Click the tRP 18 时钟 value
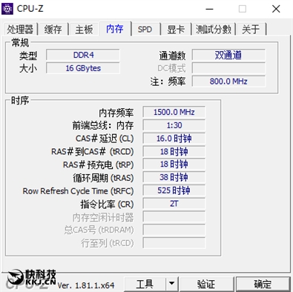 pyautogui.click(x=174, y=165)
